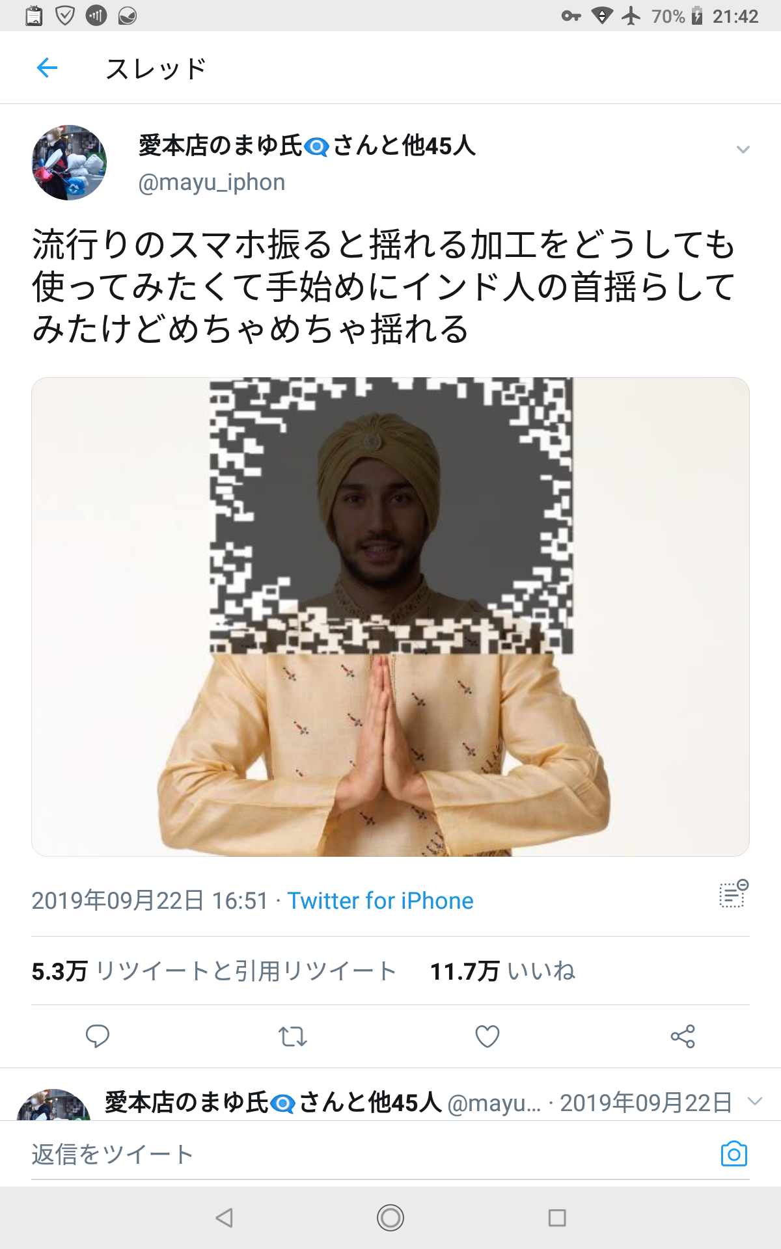
Task: Tap the blue back arrow
Action: [48, 68]
